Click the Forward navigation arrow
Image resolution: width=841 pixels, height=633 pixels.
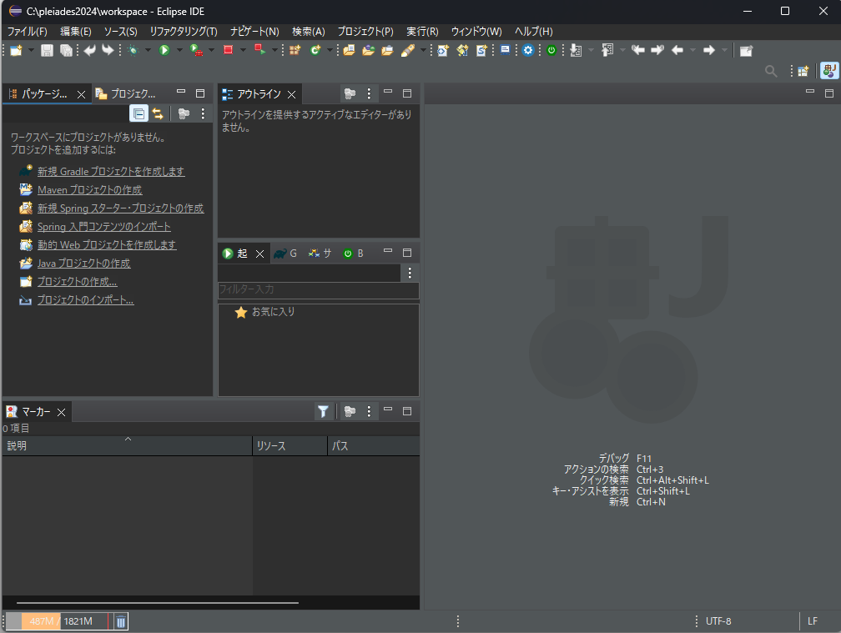(x=709, y=50)
